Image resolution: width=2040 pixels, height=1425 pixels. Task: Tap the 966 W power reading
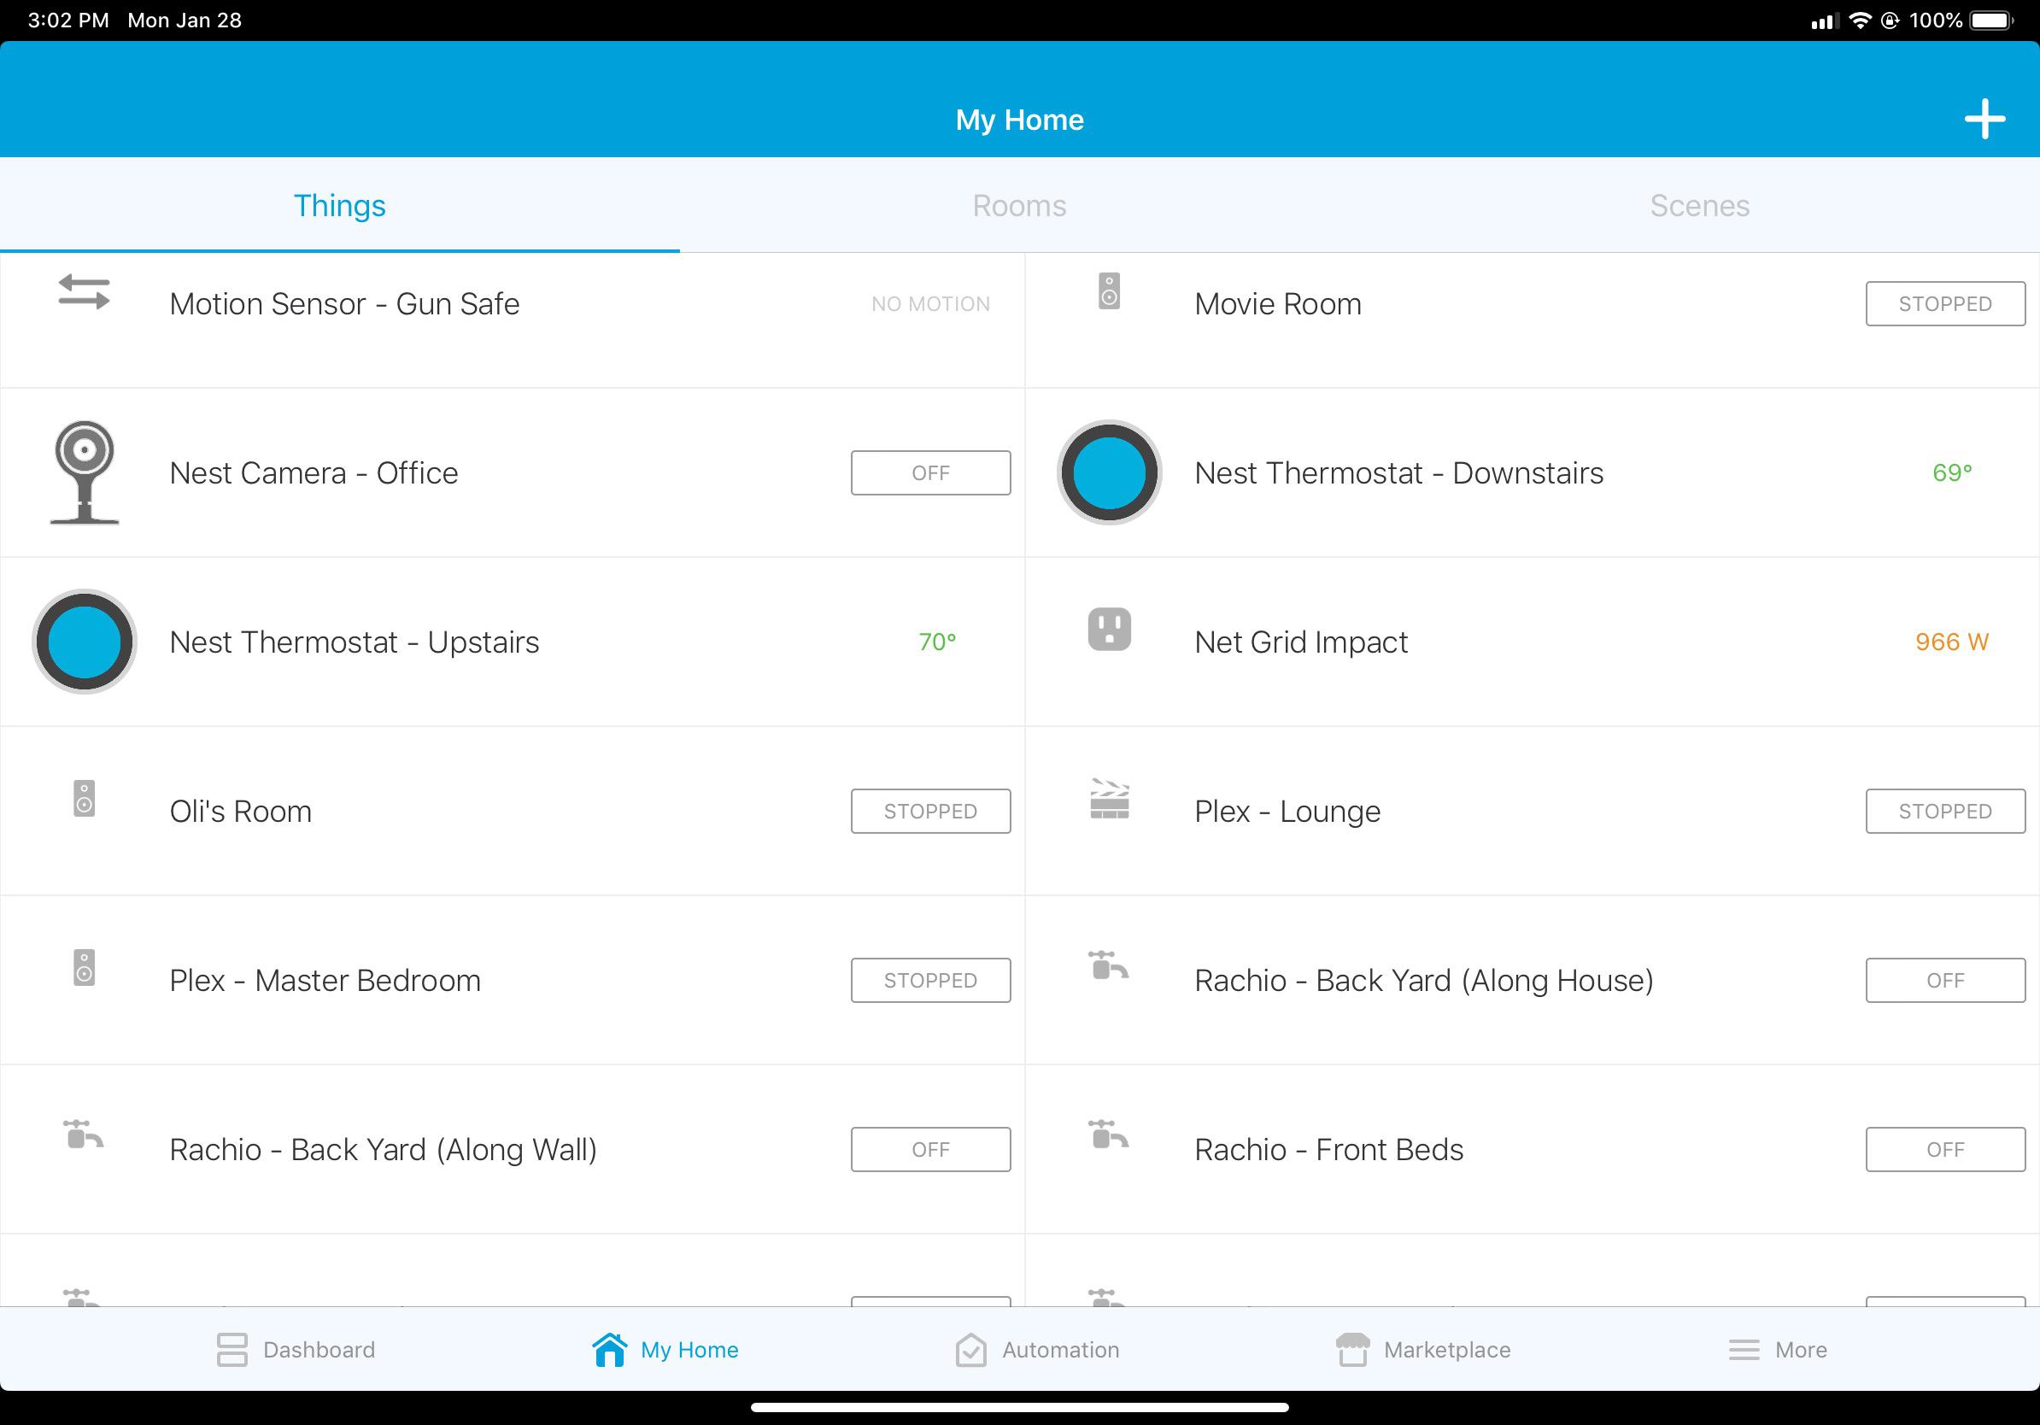tap(1951, 642)
